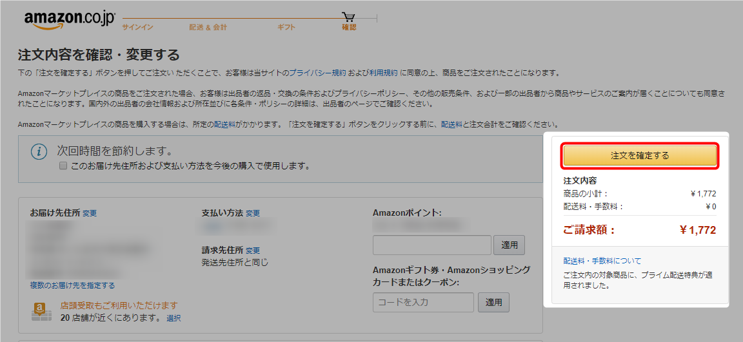Click 変更 next to 請求先住所
Image resolution: width=743 pixels, height=342 pixels.
(253, 251)
